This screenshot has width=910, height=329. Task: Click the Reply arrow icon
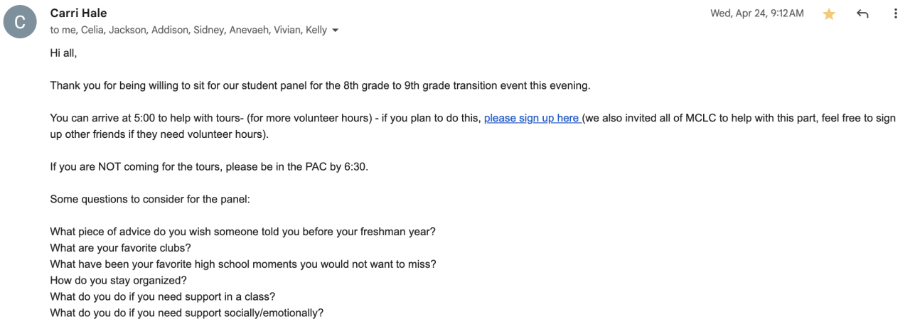pos(862,14)
